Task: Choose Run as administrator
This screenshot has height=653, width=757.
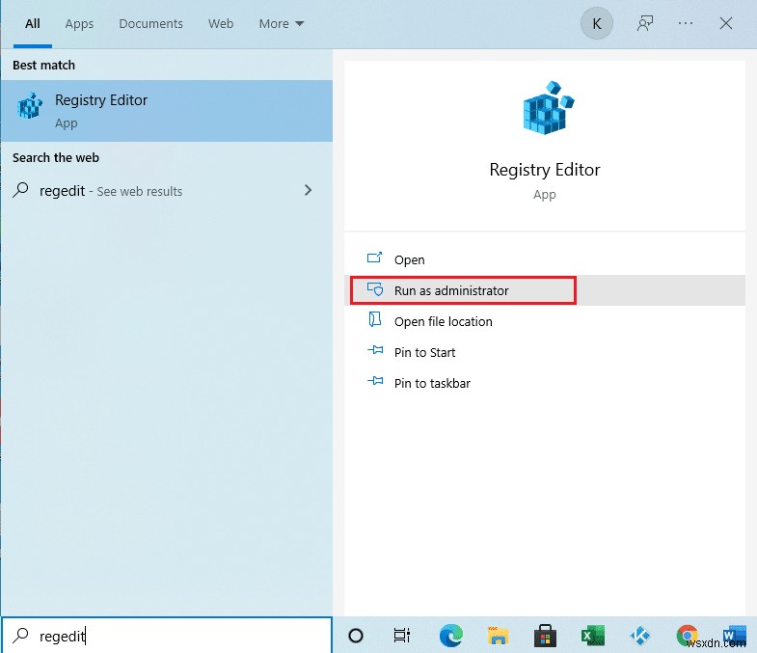Action: pyautogui.click(x=545, y=290)
